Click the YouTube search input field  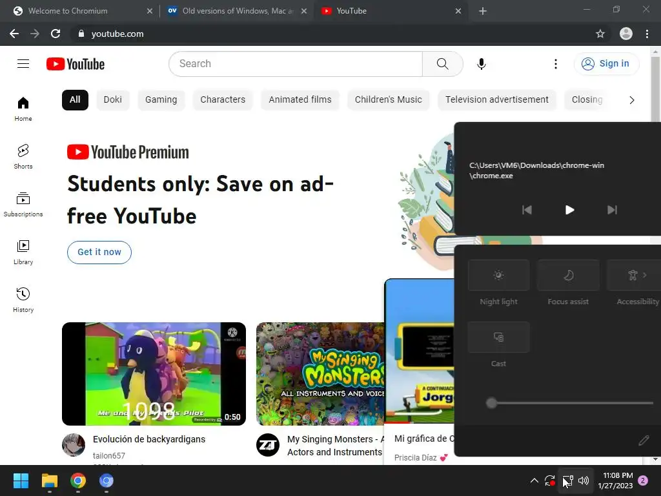(x=296, y=64)
